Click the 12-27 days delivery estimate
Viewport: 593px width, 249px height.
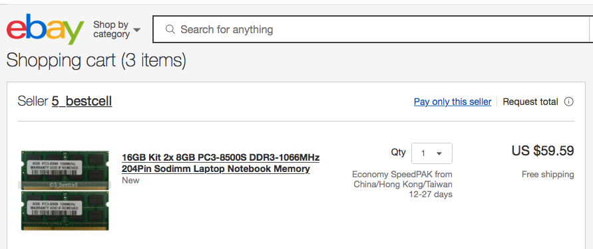431,195
